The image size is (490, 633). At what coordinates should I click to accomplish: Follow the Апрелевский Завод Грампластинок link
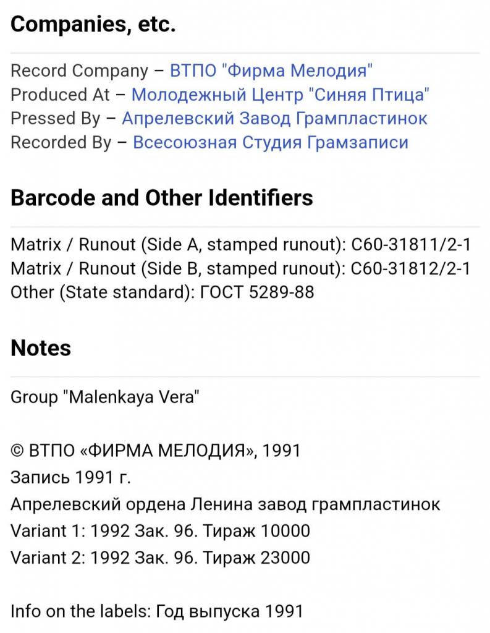tap(274, 119)
